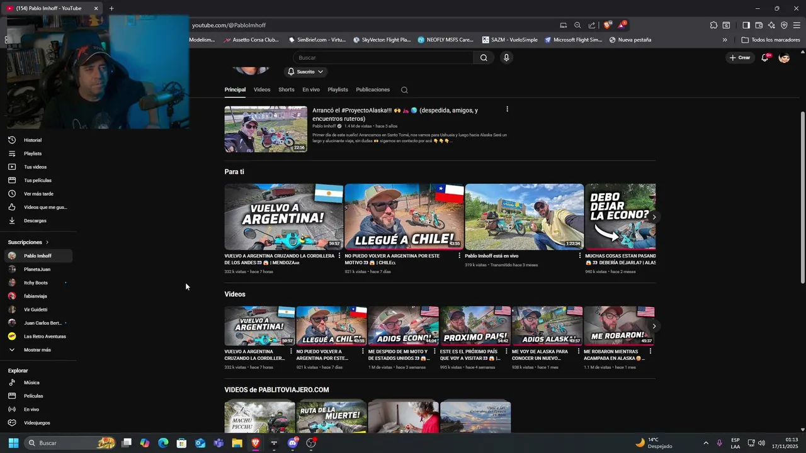
Task: Switch to the Videos channel tab
Action: [x=262, y=90]
